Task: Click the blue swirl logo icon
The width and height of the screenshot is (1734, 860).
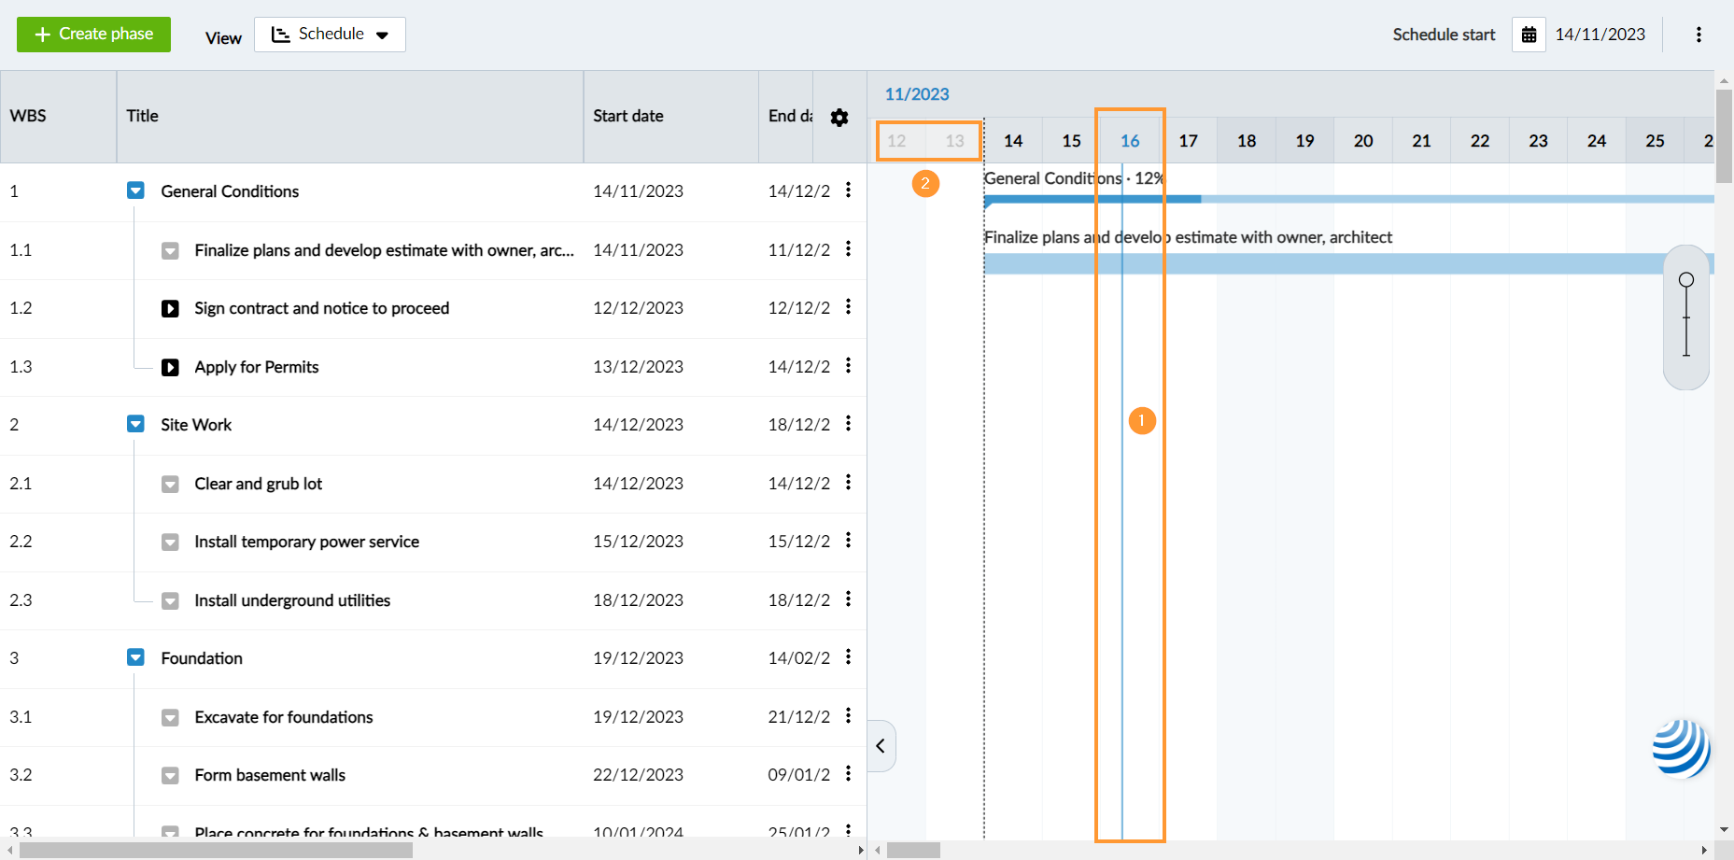Action: pyautogui.click(x=1681, y=748)
